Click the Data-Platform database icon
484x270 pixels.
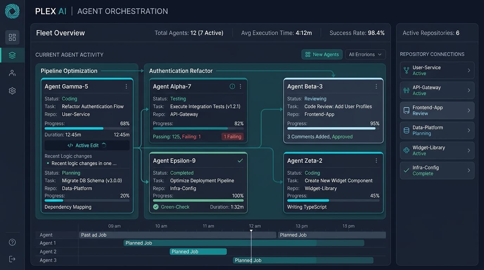pos(407,130)
